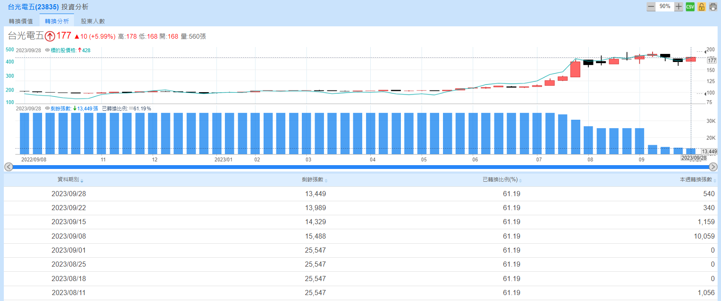
Task: Sort table by 資料期別 column header
Action: pyautogui.click(x=68, y=180)
